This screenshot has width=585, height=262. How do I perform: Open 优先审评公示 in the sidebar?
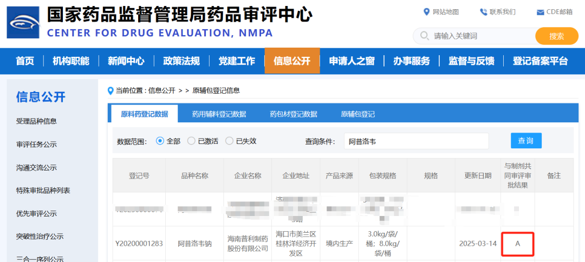(36, 214)
